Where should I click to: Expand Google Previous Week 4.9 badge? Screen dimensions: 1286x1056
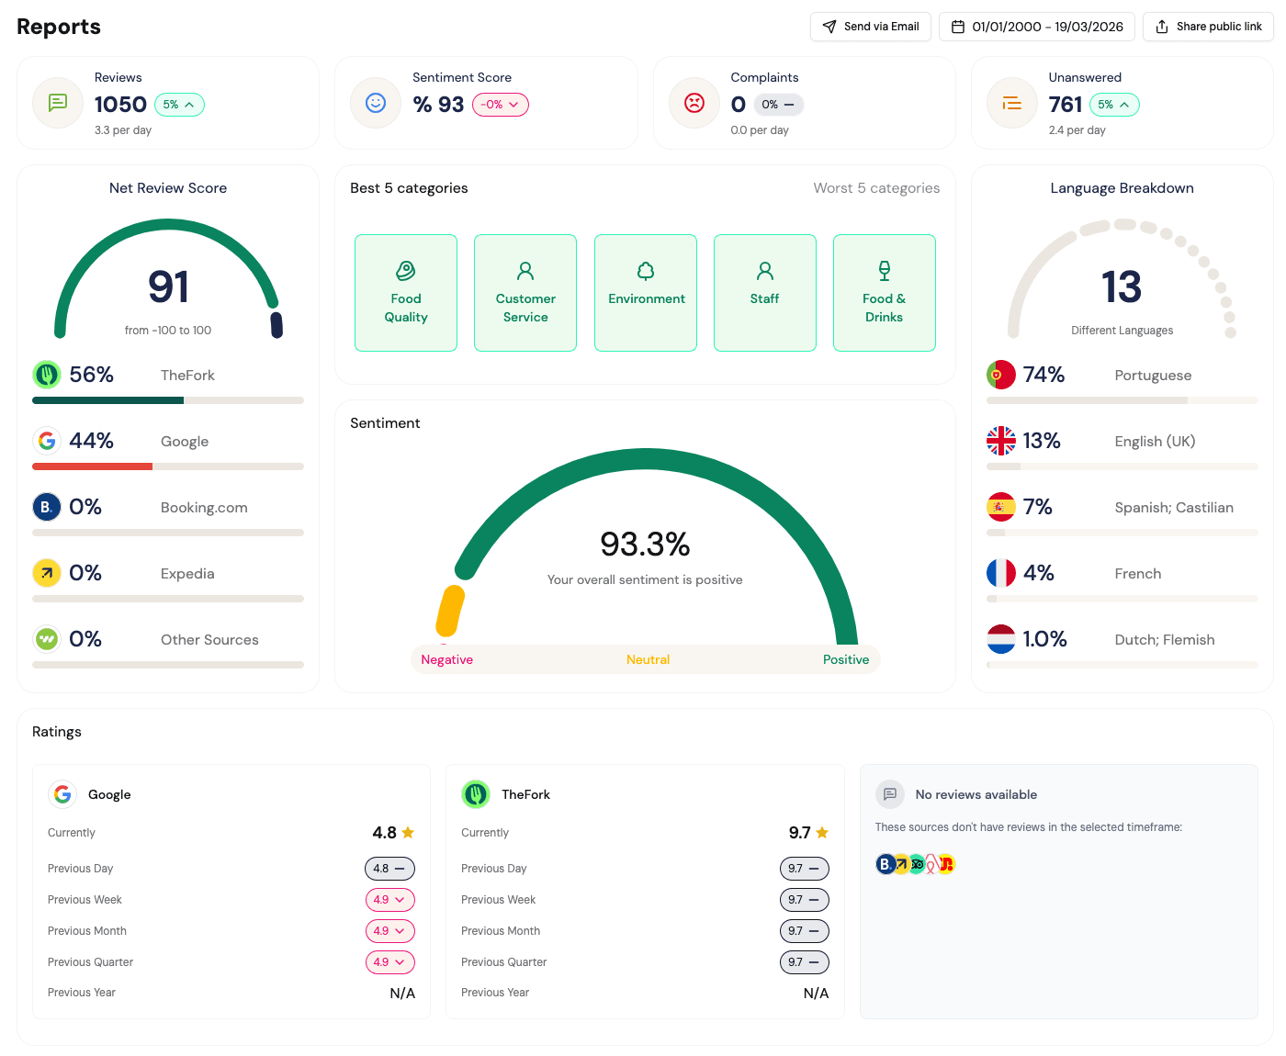tap(390, 900)
